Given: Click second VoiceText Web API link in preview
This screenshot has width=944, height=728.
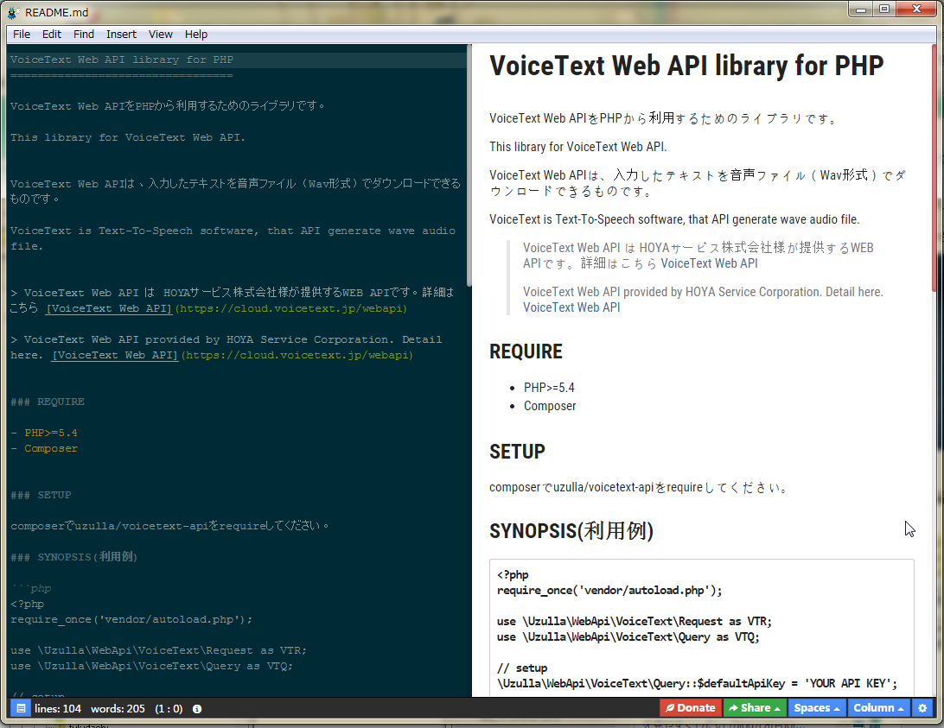Looking at the screenshot, I should 571,307.
